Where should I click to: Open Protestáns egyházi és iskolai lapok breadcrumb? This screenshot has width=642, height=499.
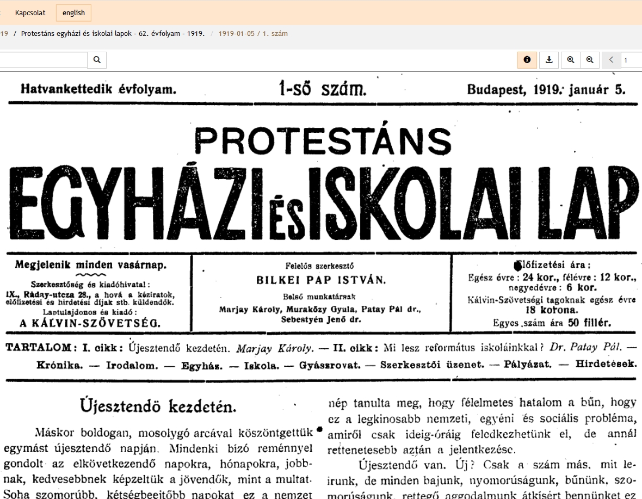(113, 34)
